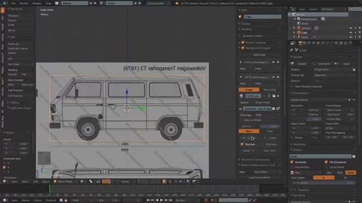Click the Render button

(300, 64)
